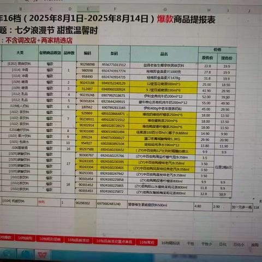Select column E header
Screen dimensions: 262x262
[x=88, y=9]
